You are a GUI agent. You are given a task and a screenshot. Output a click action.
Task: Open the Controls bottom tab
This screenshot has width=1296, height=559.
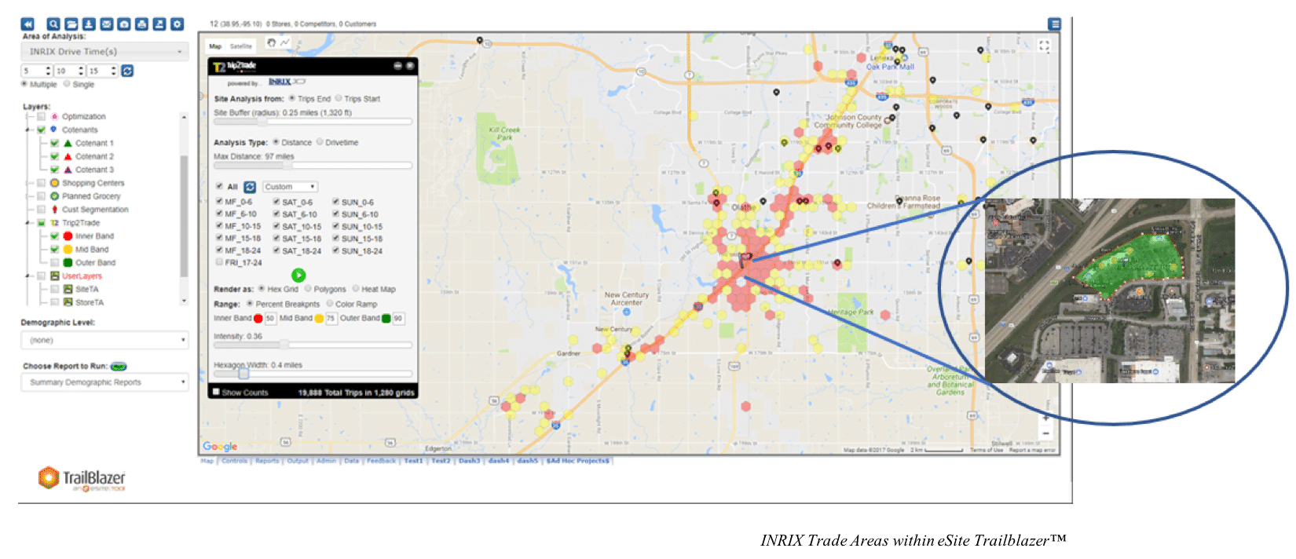pos(234,461)
